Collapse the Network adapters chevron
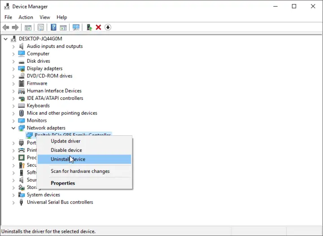323x236 pixels. coord(13,128)
